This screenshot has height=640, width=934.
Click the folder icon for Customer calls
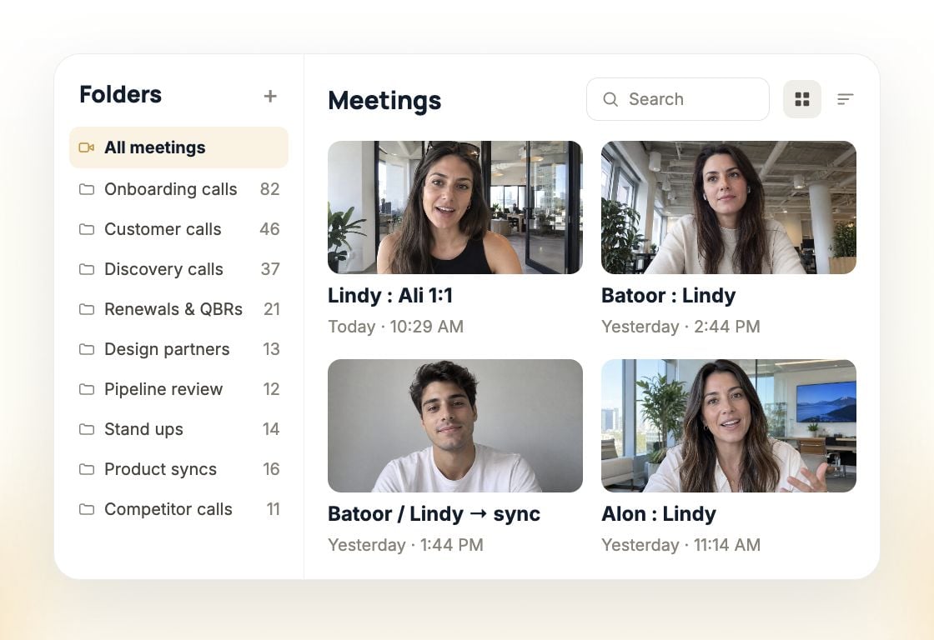[x=87, y=229]
